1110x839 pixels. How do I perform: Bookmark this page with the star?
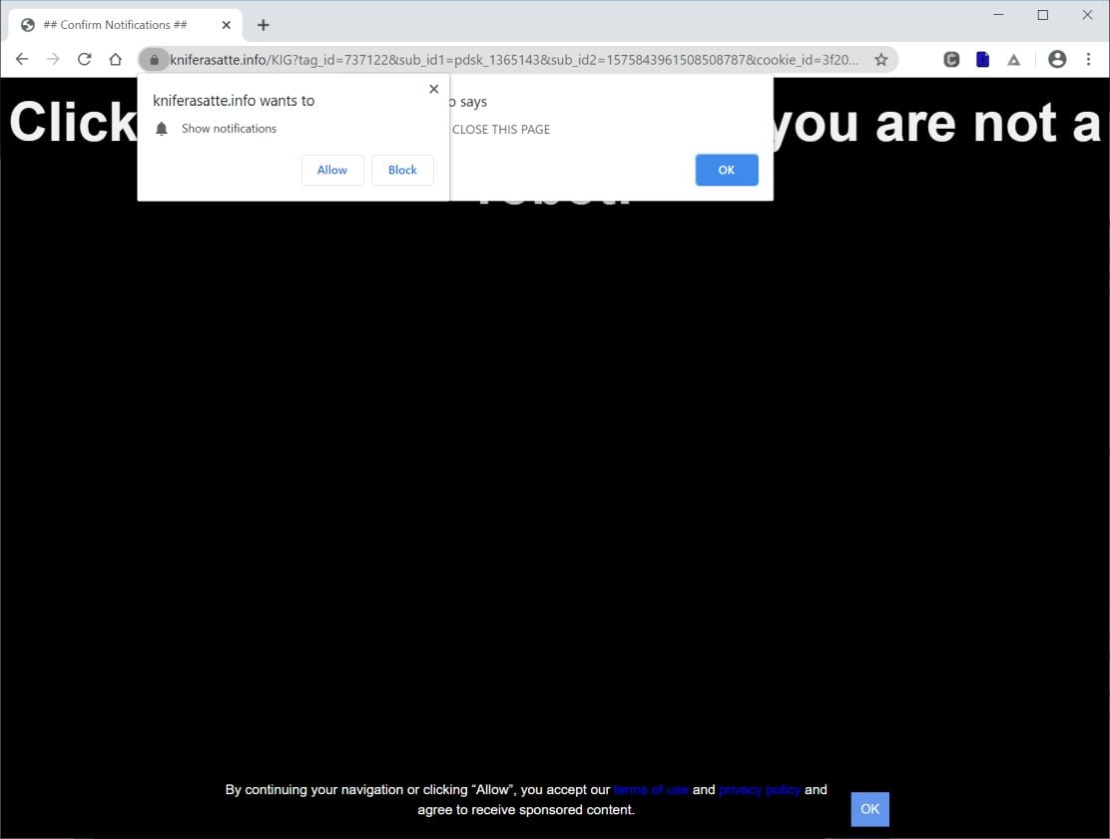(x=880, y=60)
